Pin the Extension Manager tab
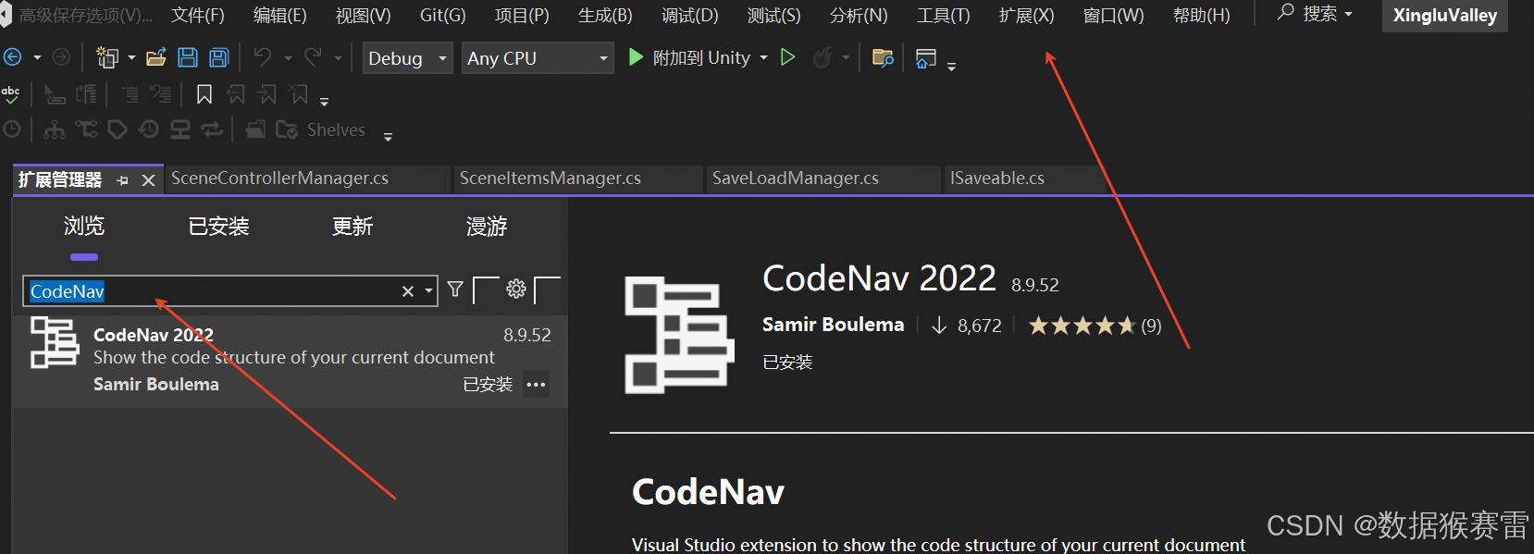The image size is (1534, 554). pos(123,180)
